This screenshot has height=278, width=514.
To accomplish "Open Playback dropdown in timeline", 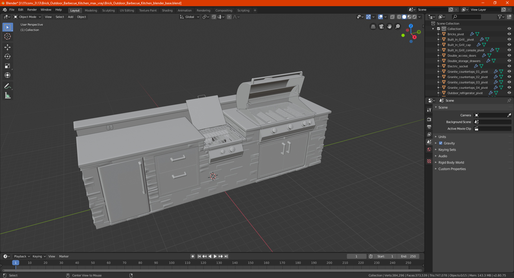I will point(22,256).
